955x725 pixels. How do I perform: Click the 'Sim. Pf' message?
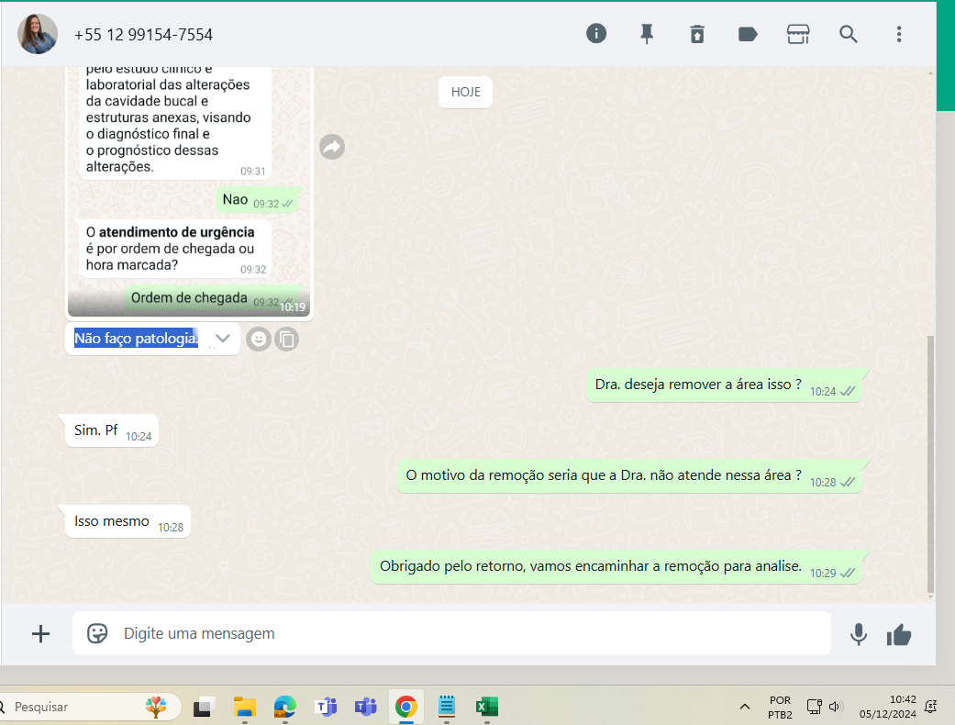112,430
